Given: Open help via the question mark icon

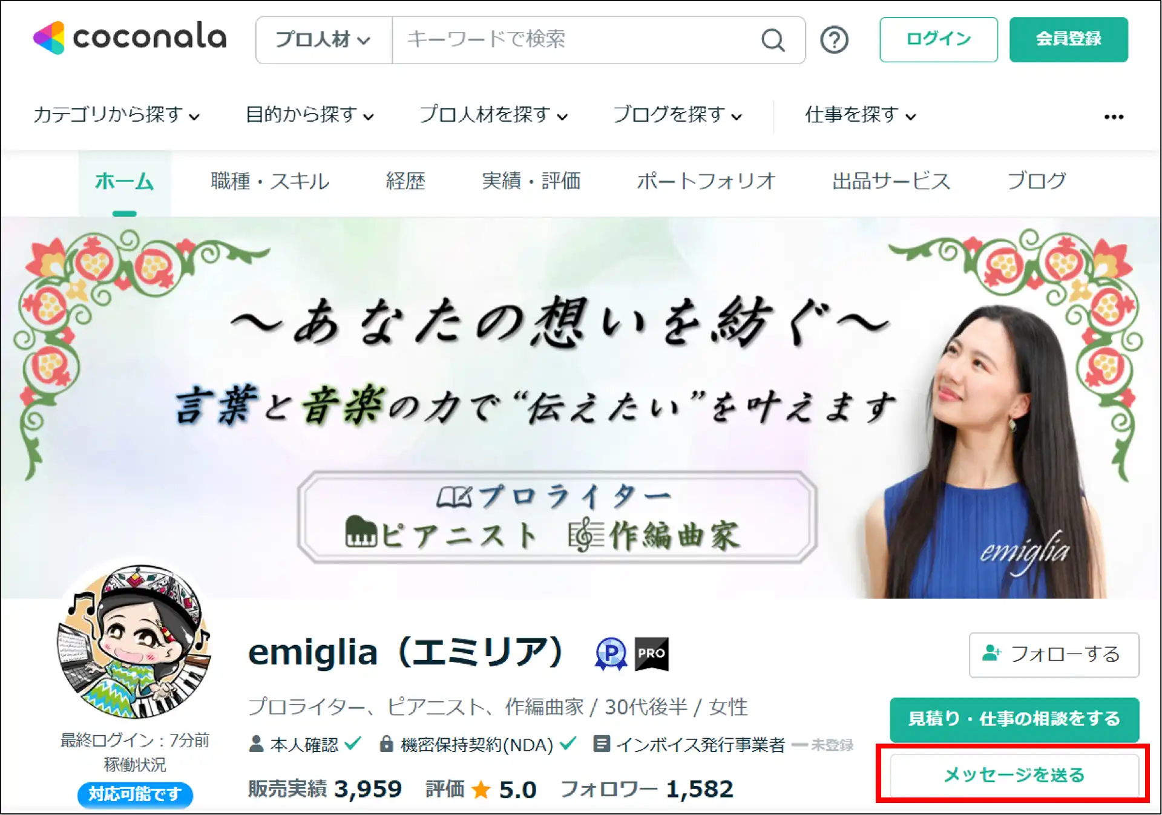Looking at the screenshot, I should [x=834, y=40].
